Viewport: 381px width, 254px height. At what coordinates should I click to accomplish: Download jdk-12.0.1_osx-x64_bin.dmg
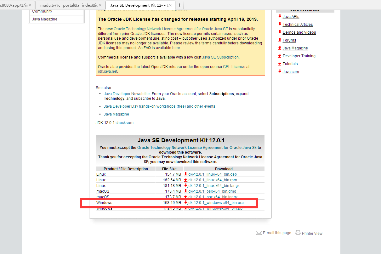(x=212, y=191)
